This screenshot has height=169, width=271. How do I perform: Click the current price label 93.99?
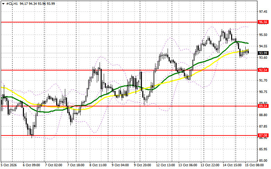pyautogui.click(x=263, y=53)
